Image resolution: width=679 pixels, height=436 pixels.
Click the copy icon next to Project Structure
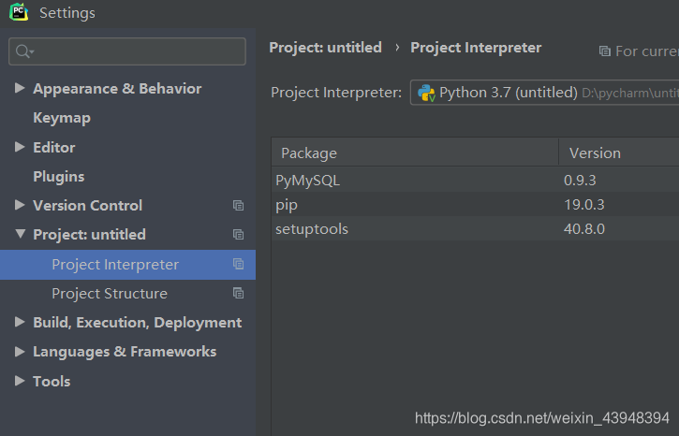[x=238, y=293]
